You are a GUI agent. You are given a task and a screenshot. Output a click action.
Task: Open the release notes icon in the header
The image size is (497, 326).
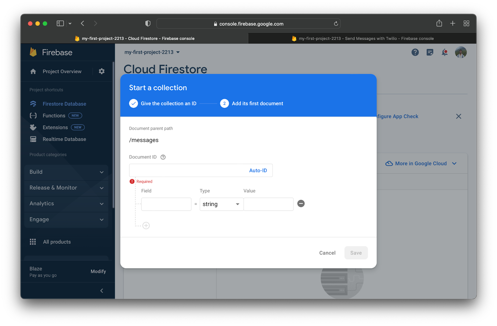(430, 52)
